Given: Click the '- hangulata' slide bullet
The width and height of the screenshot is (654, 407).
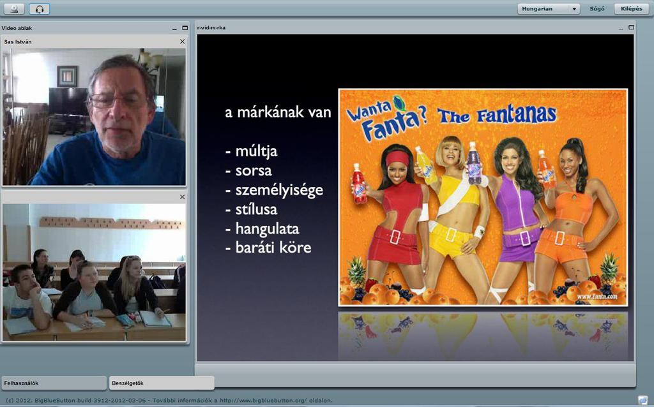Looking at the screenshot, I should click(262, 229).
